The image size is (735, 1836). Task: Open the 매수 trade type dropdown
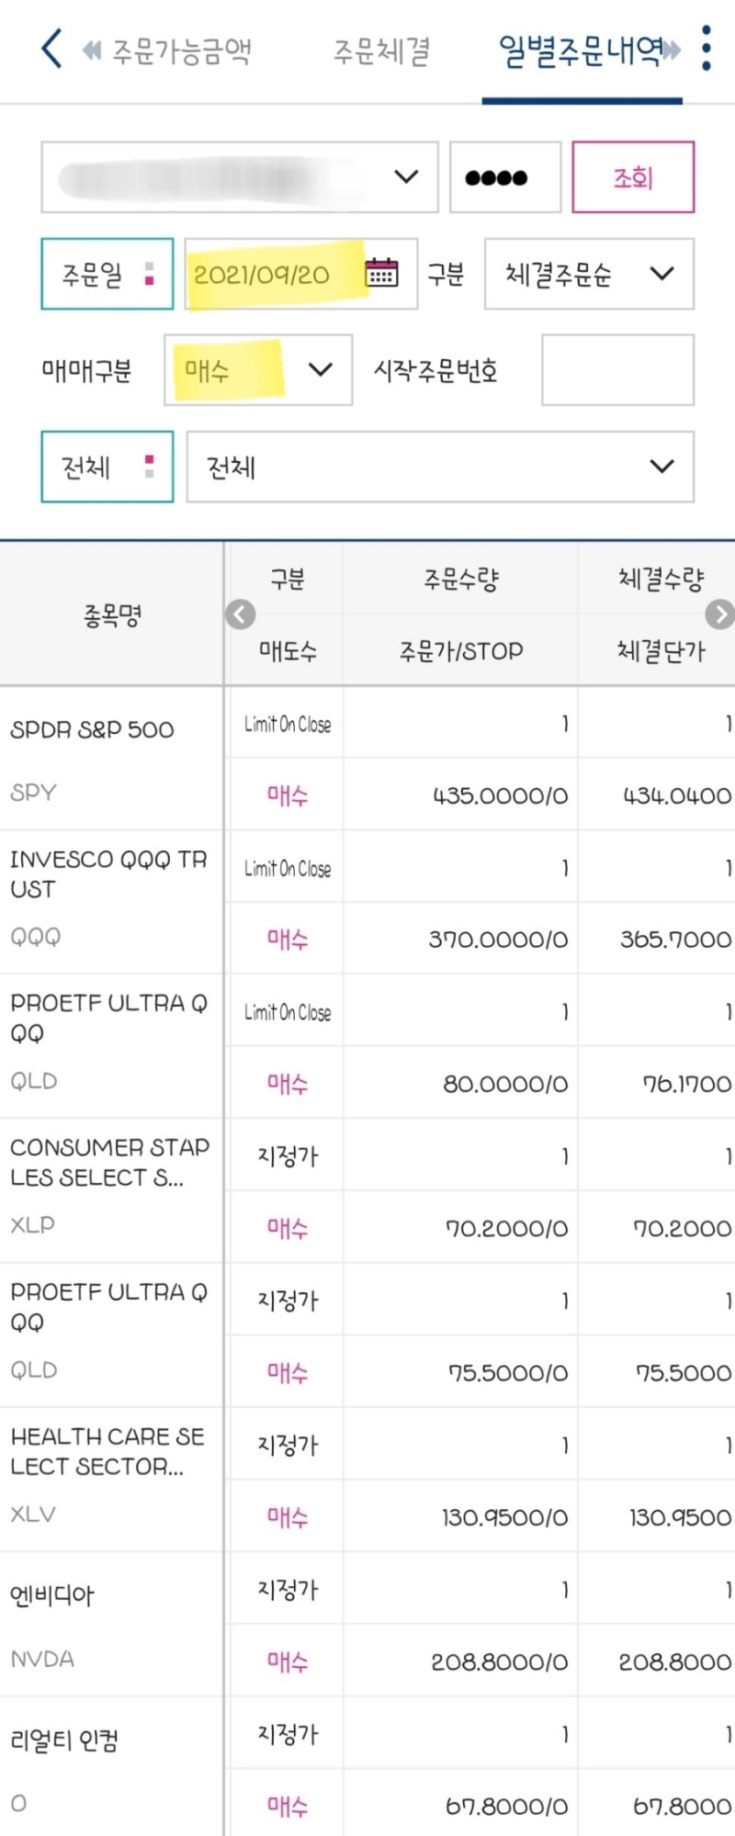[x=257, y=369]
